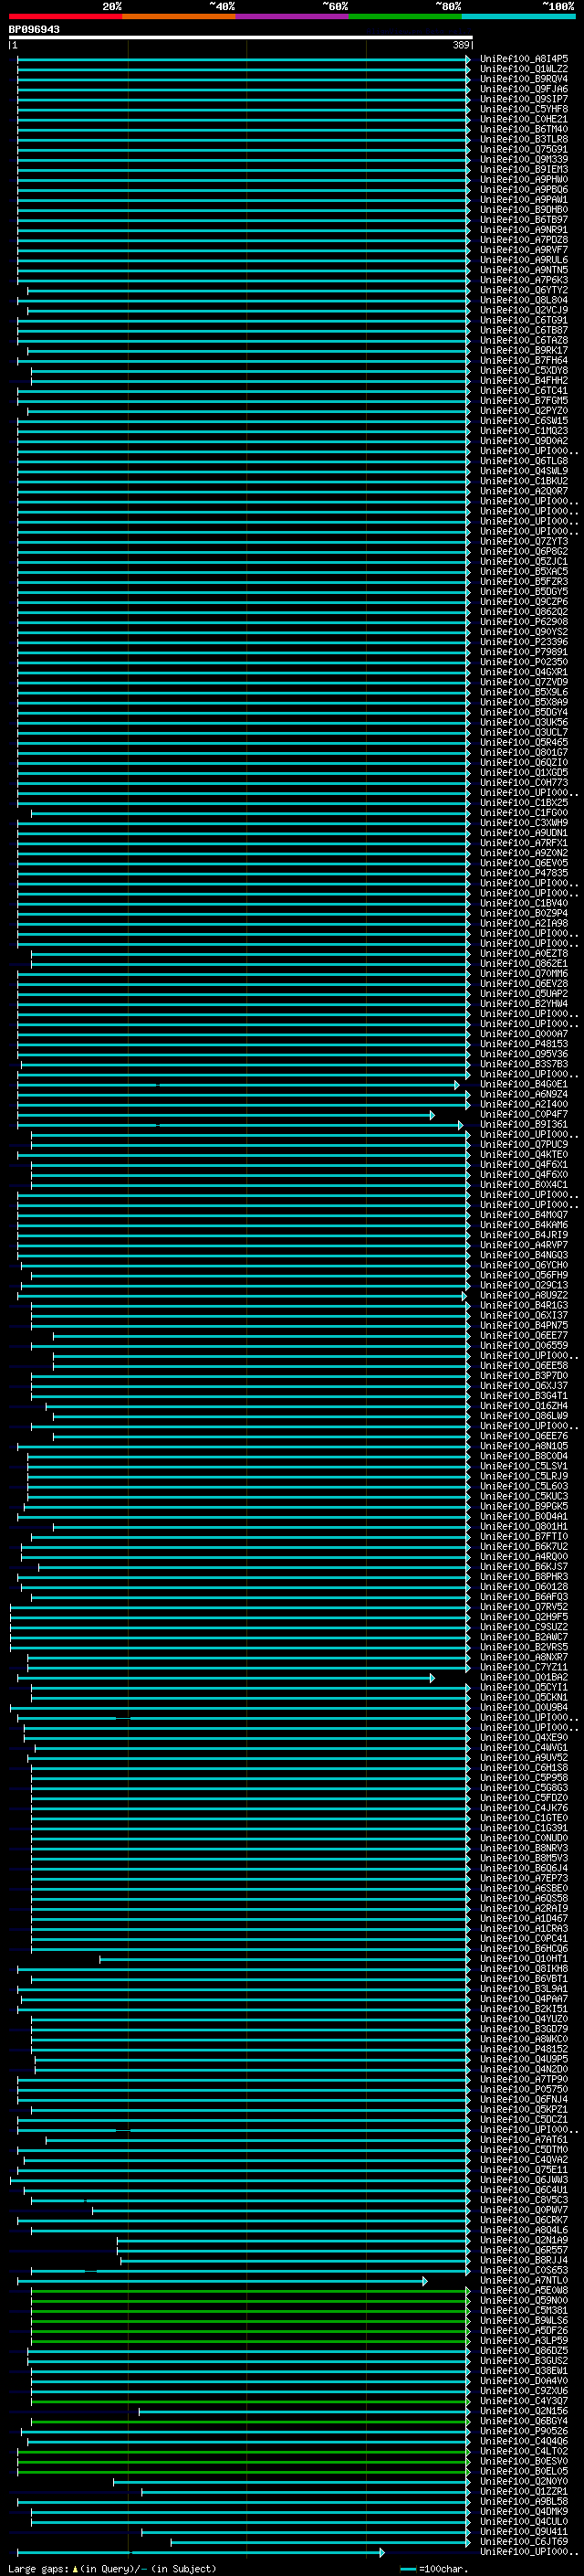Select hit UniRef100_Q6EE77

coord(524,1336)
